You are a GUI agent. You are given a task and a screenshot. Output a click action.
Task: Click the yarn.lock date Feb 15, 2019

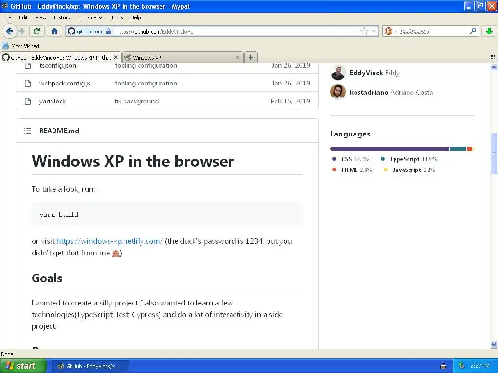(290, 101)
